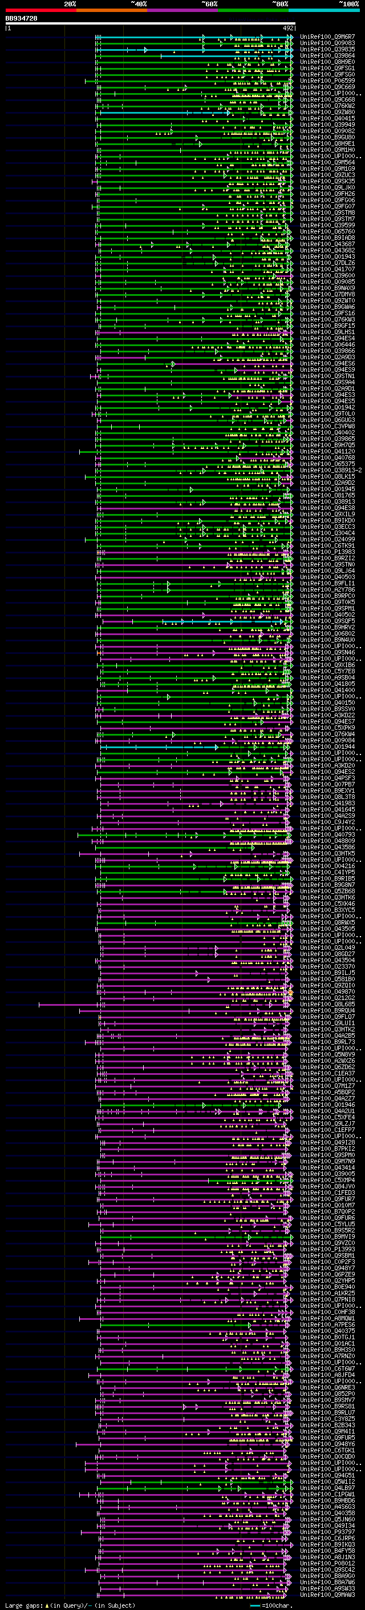
Task: Select the UniRef100_Q94ES6 label
Action: [x=327, y=363]
